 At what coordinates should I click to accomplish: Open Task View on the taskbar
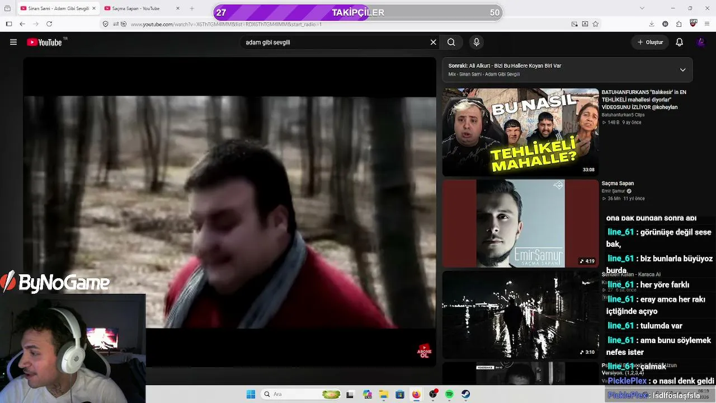[x=350, y=394]
